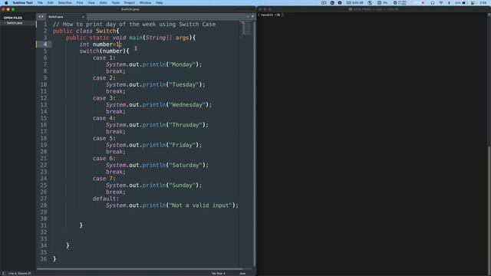
Task: Click the "Friday" string
Action: (182, 145)
